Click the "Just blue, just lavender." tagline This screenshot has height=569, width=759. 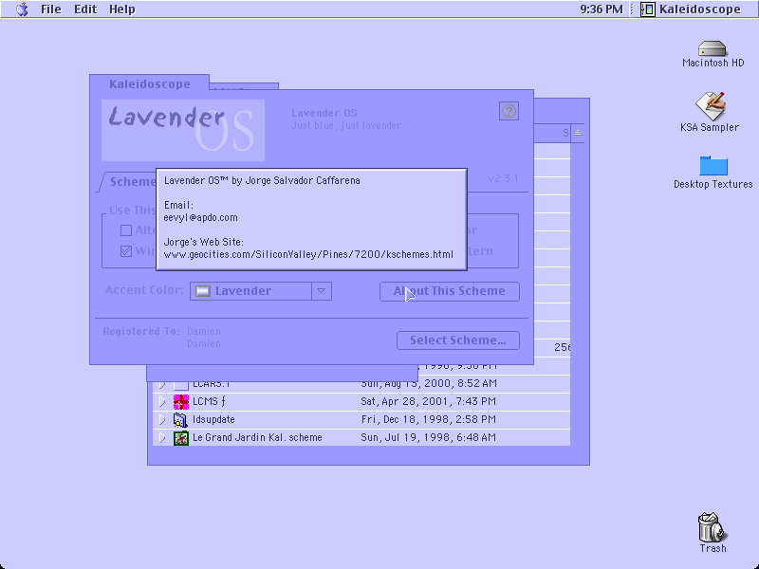point(347,126)
